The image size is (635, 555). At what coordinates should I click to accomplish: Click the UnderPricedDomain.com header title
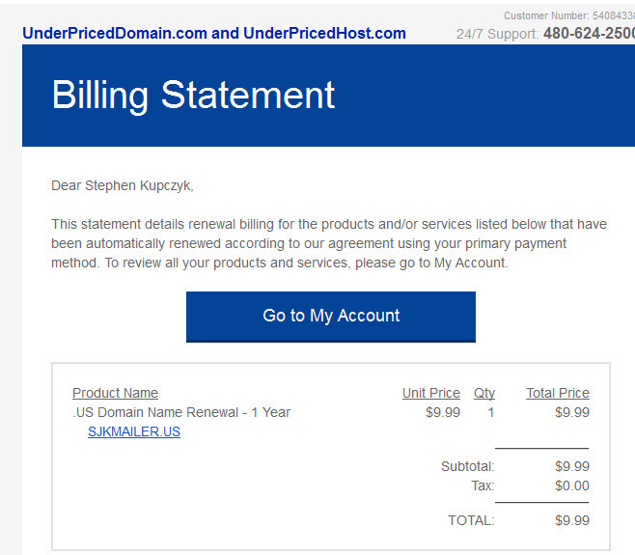pyautogui.click(x=214, y=33)
